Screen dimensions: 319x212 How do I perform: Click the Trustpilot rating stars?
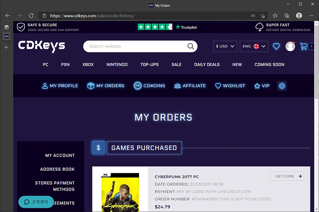pos(155,27)
